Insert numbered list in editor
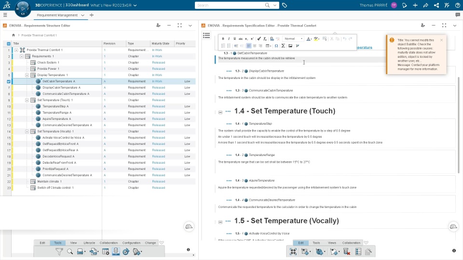463x260 pixels. [223, 46]
